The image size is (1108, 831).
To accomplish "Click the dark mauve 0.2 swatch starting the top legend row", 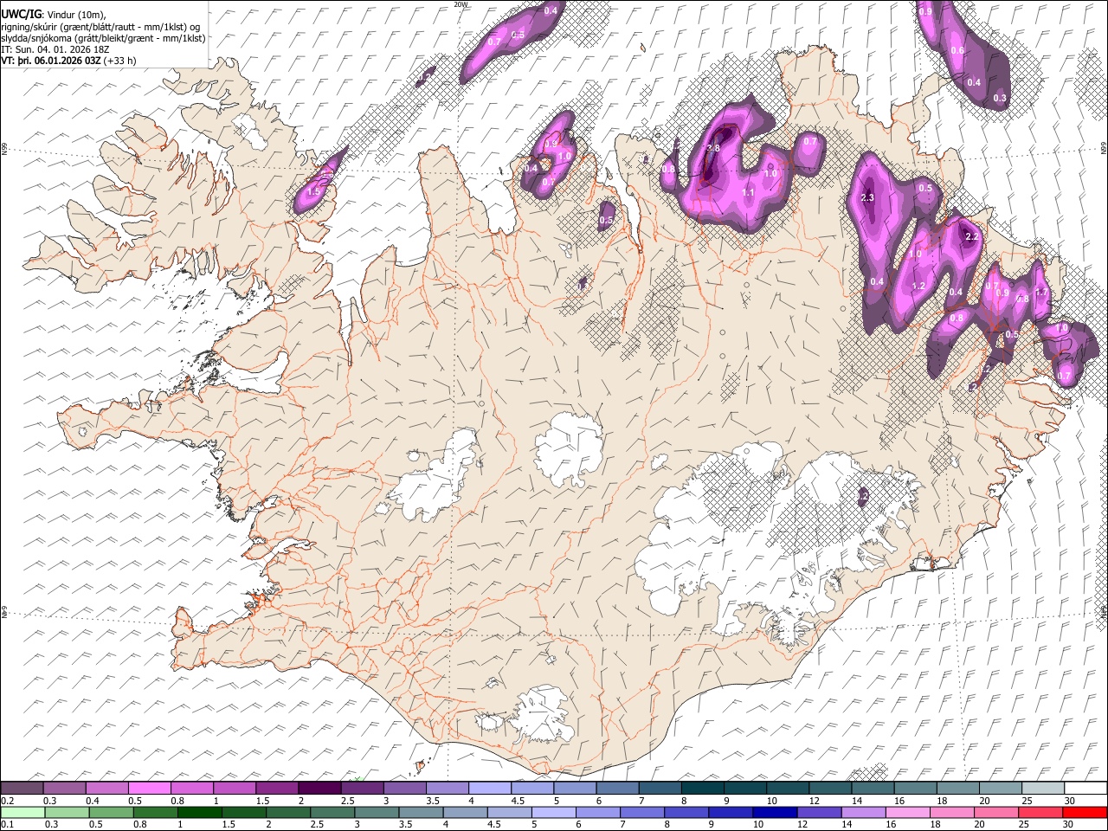I will click(23, 789).
